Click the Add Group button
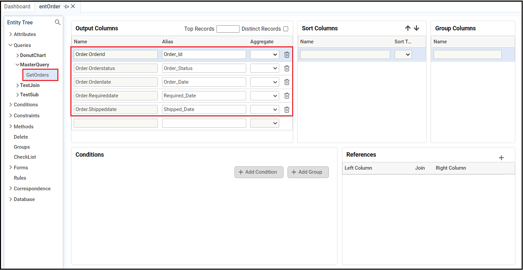The height and width of the screenshot is (270, 523). 308,172
